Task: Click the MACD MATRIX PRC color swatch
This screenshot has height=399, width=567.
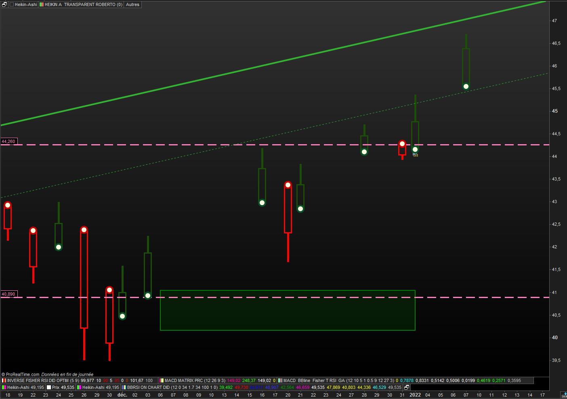Action: [x=162, y=380]
